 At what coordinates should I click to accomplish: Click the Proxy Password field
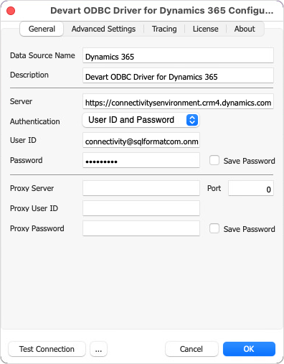tap(141, 228)
